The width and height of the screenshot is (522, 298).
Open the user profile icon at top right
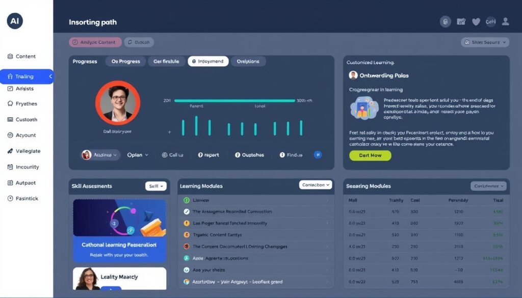click(x=505, y=21)
